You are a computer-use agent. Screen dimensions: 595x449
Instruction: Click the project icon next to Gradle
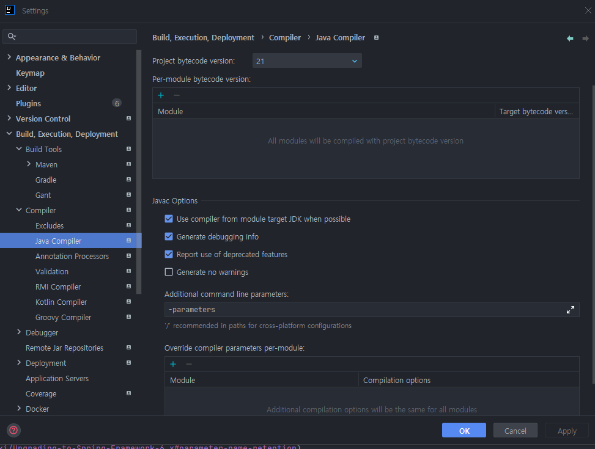point(128,180)
